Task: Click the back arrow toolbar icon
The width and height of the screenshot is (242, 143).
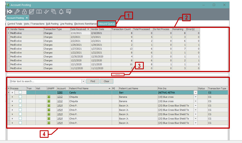Action: [x=10, y=11]
